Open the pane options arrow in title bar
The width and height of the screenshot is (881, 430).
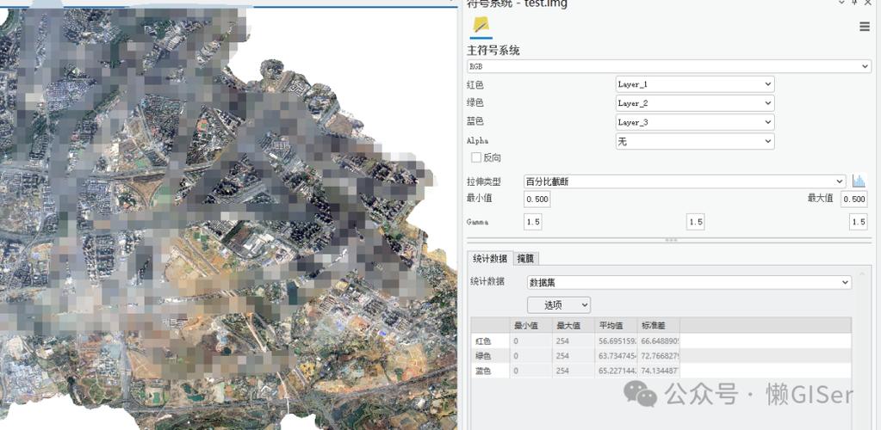pos(841,3)
